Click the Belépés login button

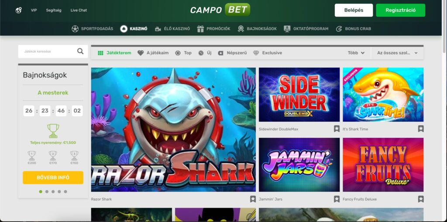point(354,10)
